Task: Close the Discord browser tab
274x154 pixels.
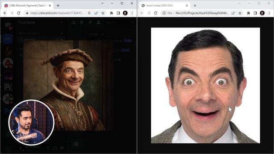Action: (x=50, y=6)
